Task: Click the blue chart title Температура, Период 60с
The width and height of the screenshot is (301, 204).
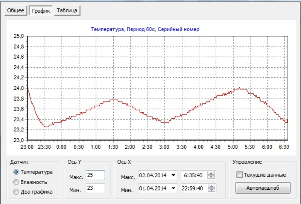Action: (x=145, y=29)
